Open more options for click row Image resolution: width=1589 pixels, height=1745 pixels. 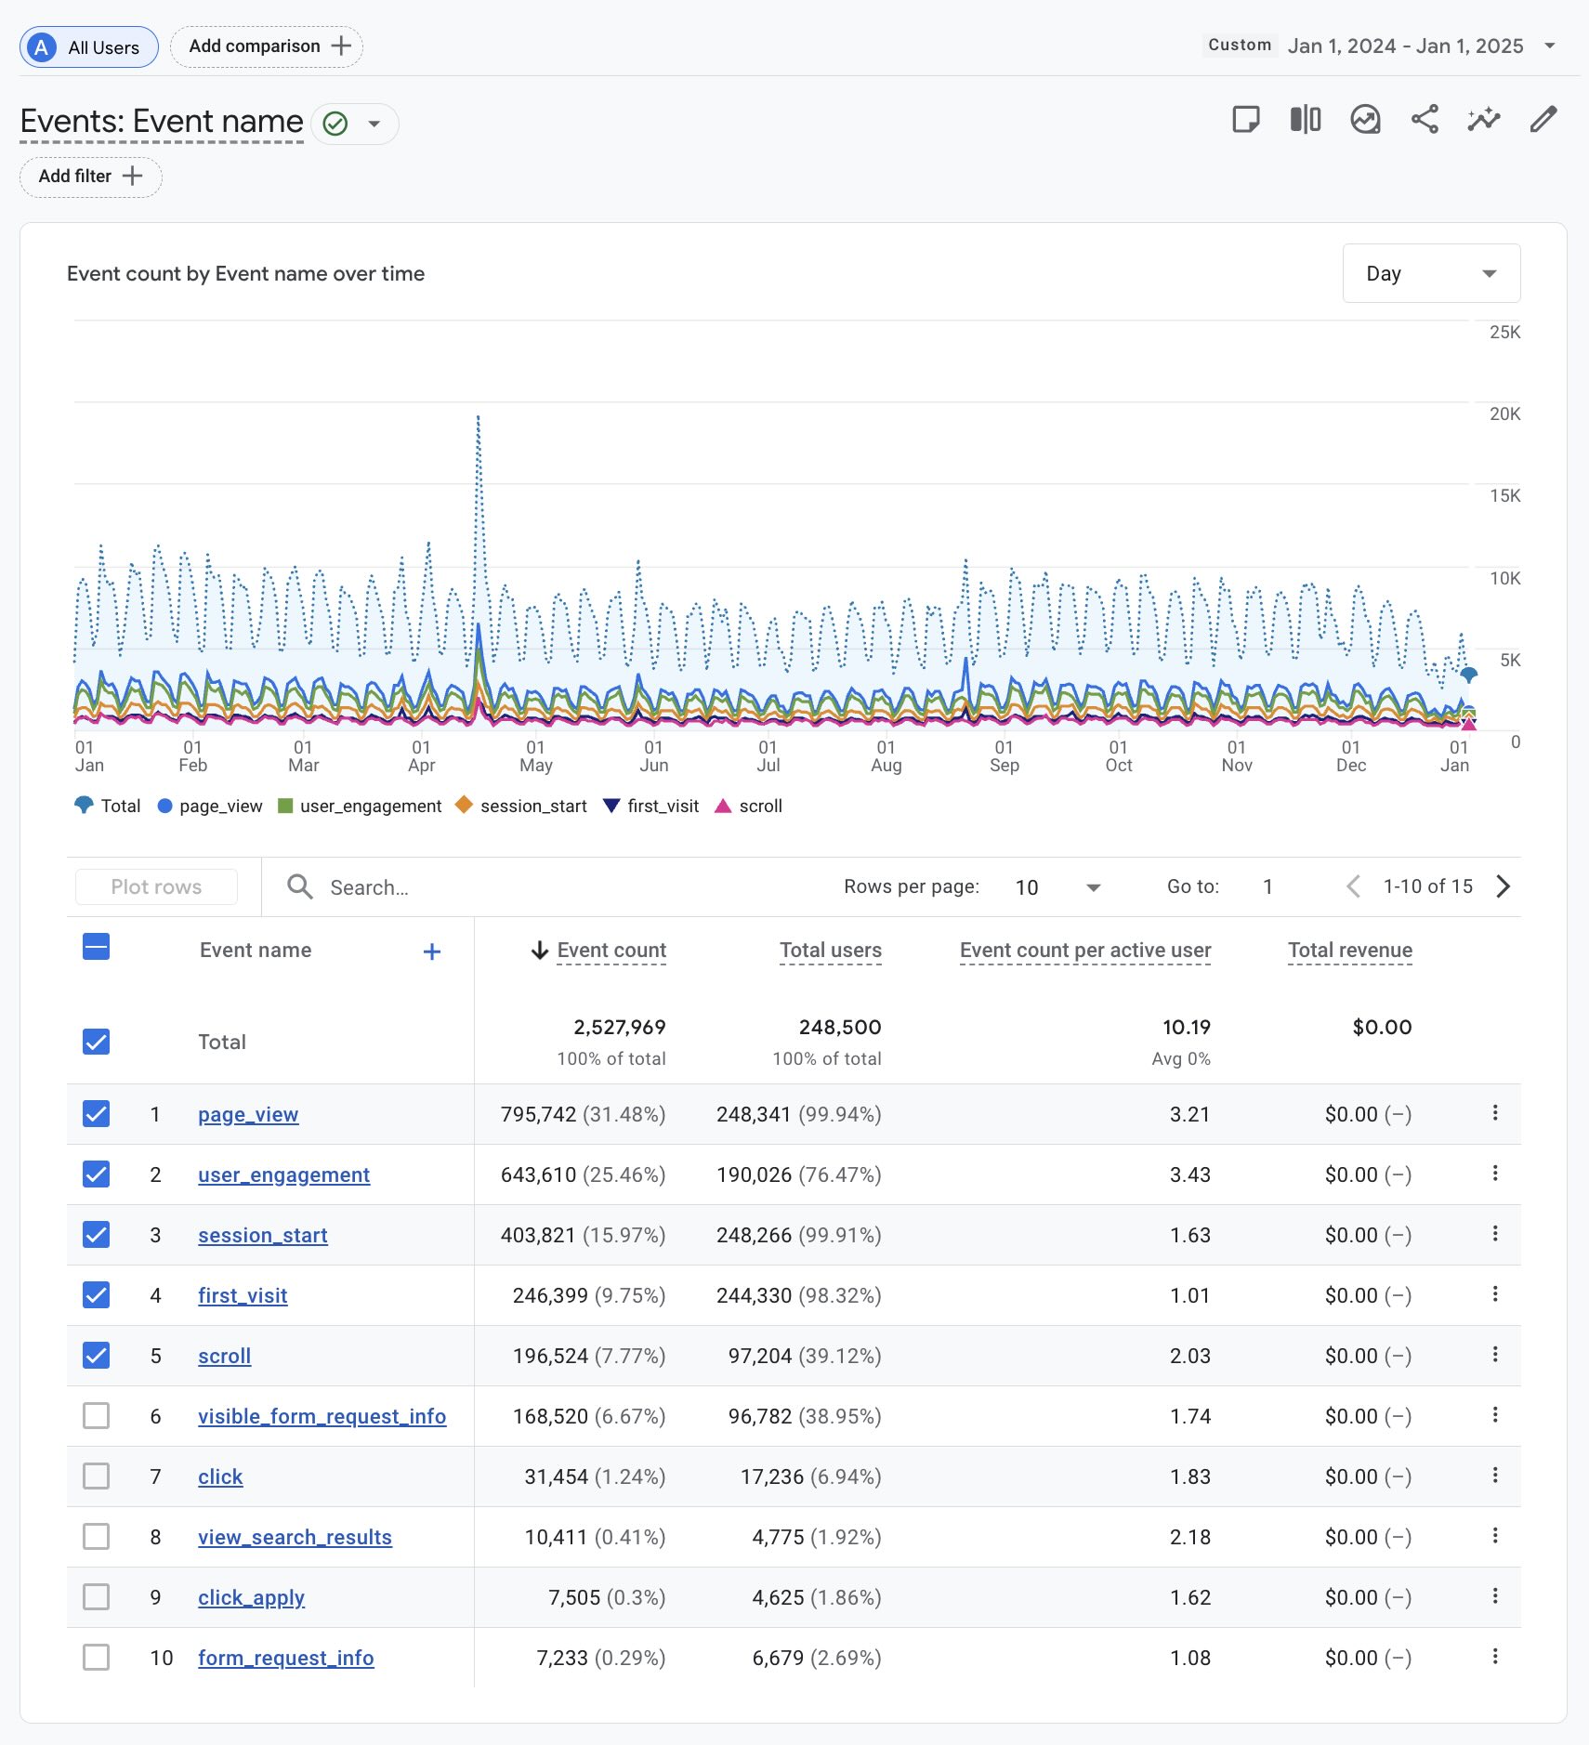click(x=1495, y=1476)
